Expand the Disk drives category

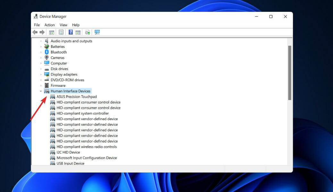tap(41, 69)
